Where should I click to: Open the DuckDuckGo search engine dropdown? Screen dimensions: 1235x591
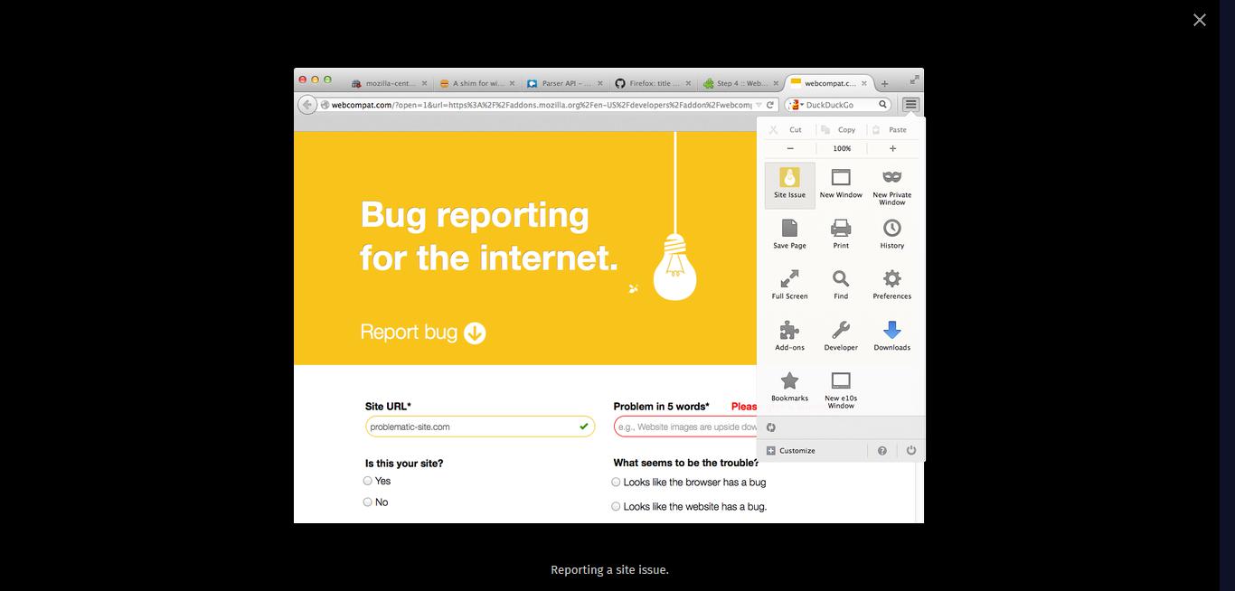(x=796, y=104)
